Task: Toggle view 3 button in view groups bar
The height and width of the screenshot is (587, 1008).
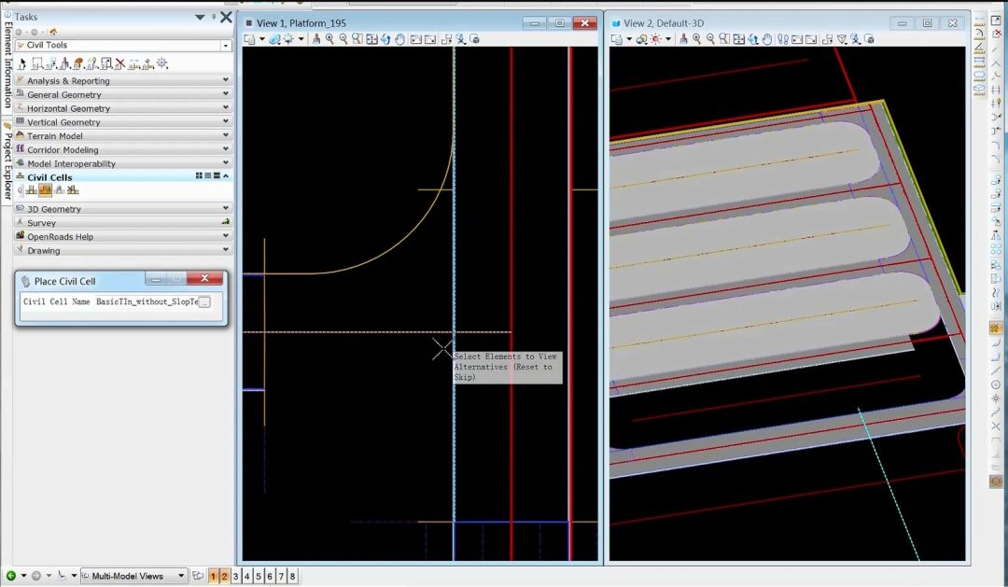Action: pos(236,577)
